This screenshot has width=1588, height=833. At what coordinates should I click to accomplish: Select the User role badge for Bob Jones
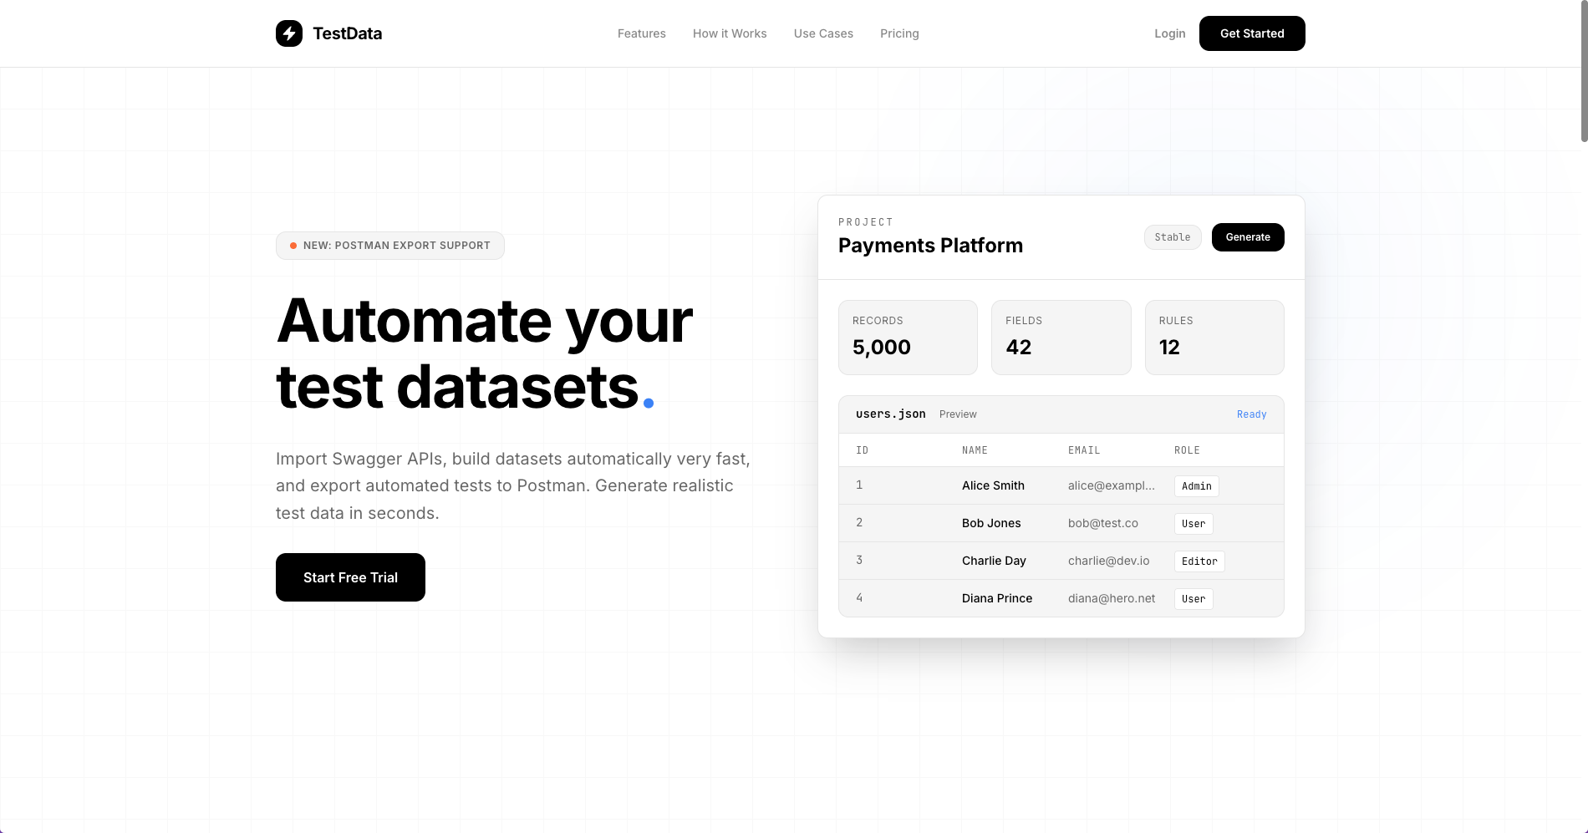[x=1193, y=523]
